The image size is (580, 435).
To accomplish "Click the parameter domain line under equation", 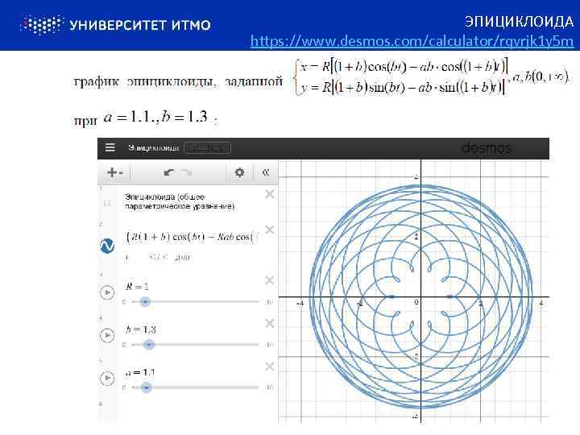I will [159, 257].
